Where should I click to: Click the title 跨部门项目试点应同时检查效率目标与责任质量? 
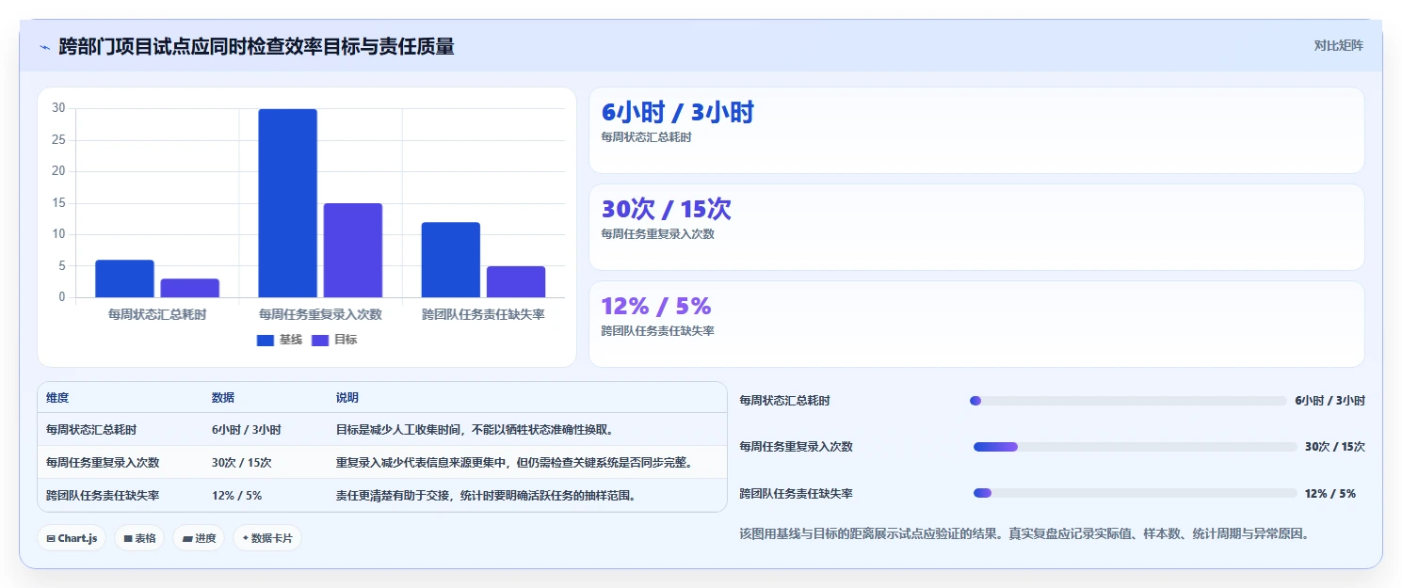tap(256, 46)
